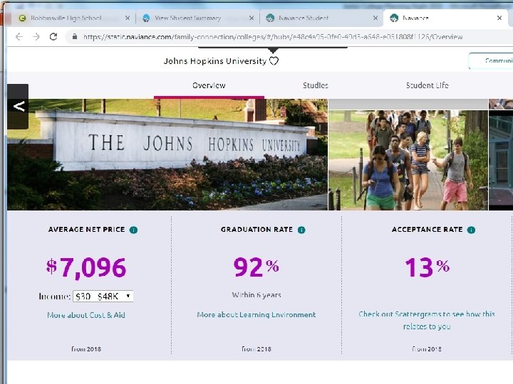This screenshot has width=513, height=384.
Task: Click the 13% acceptance rate value
Action: (x=427, y=267)
